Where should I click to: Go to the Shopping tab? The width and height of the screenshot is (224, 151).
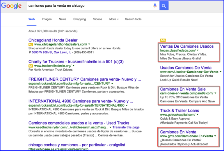pos(80,19)
